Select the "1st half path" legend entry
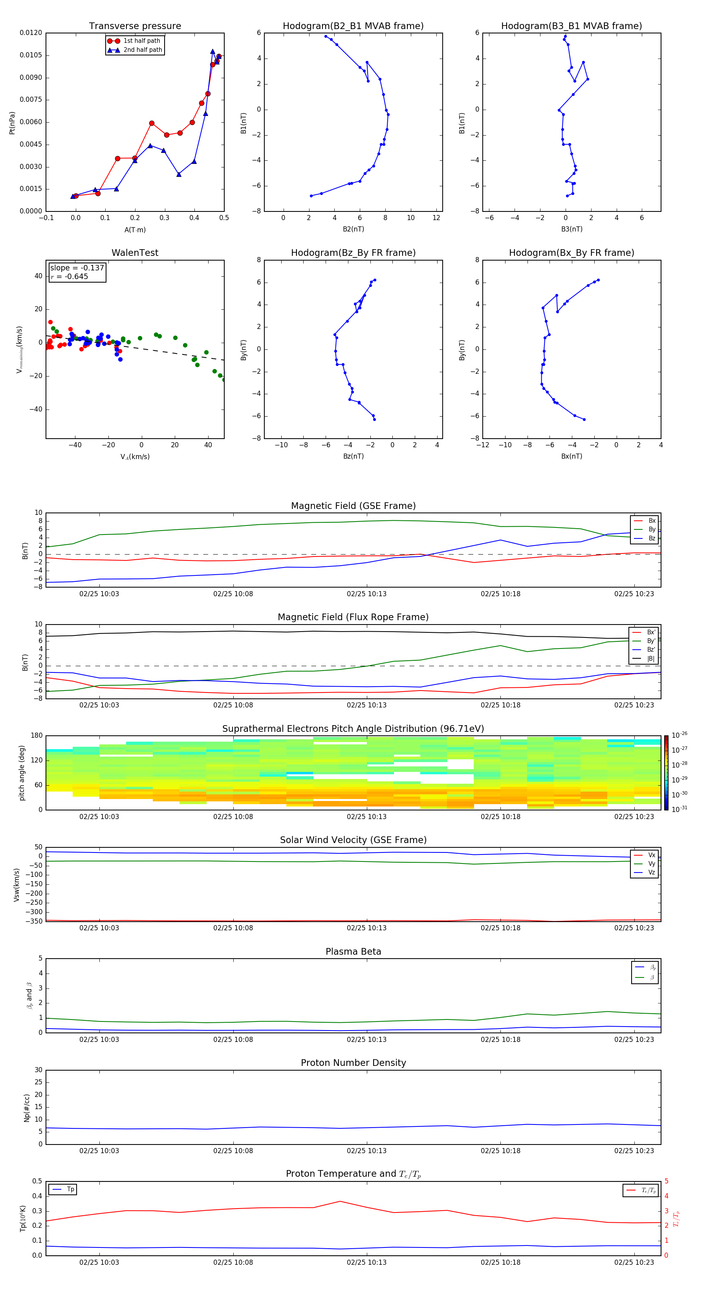This screenshot has width=707, height=1297. (x=134, y=41)
